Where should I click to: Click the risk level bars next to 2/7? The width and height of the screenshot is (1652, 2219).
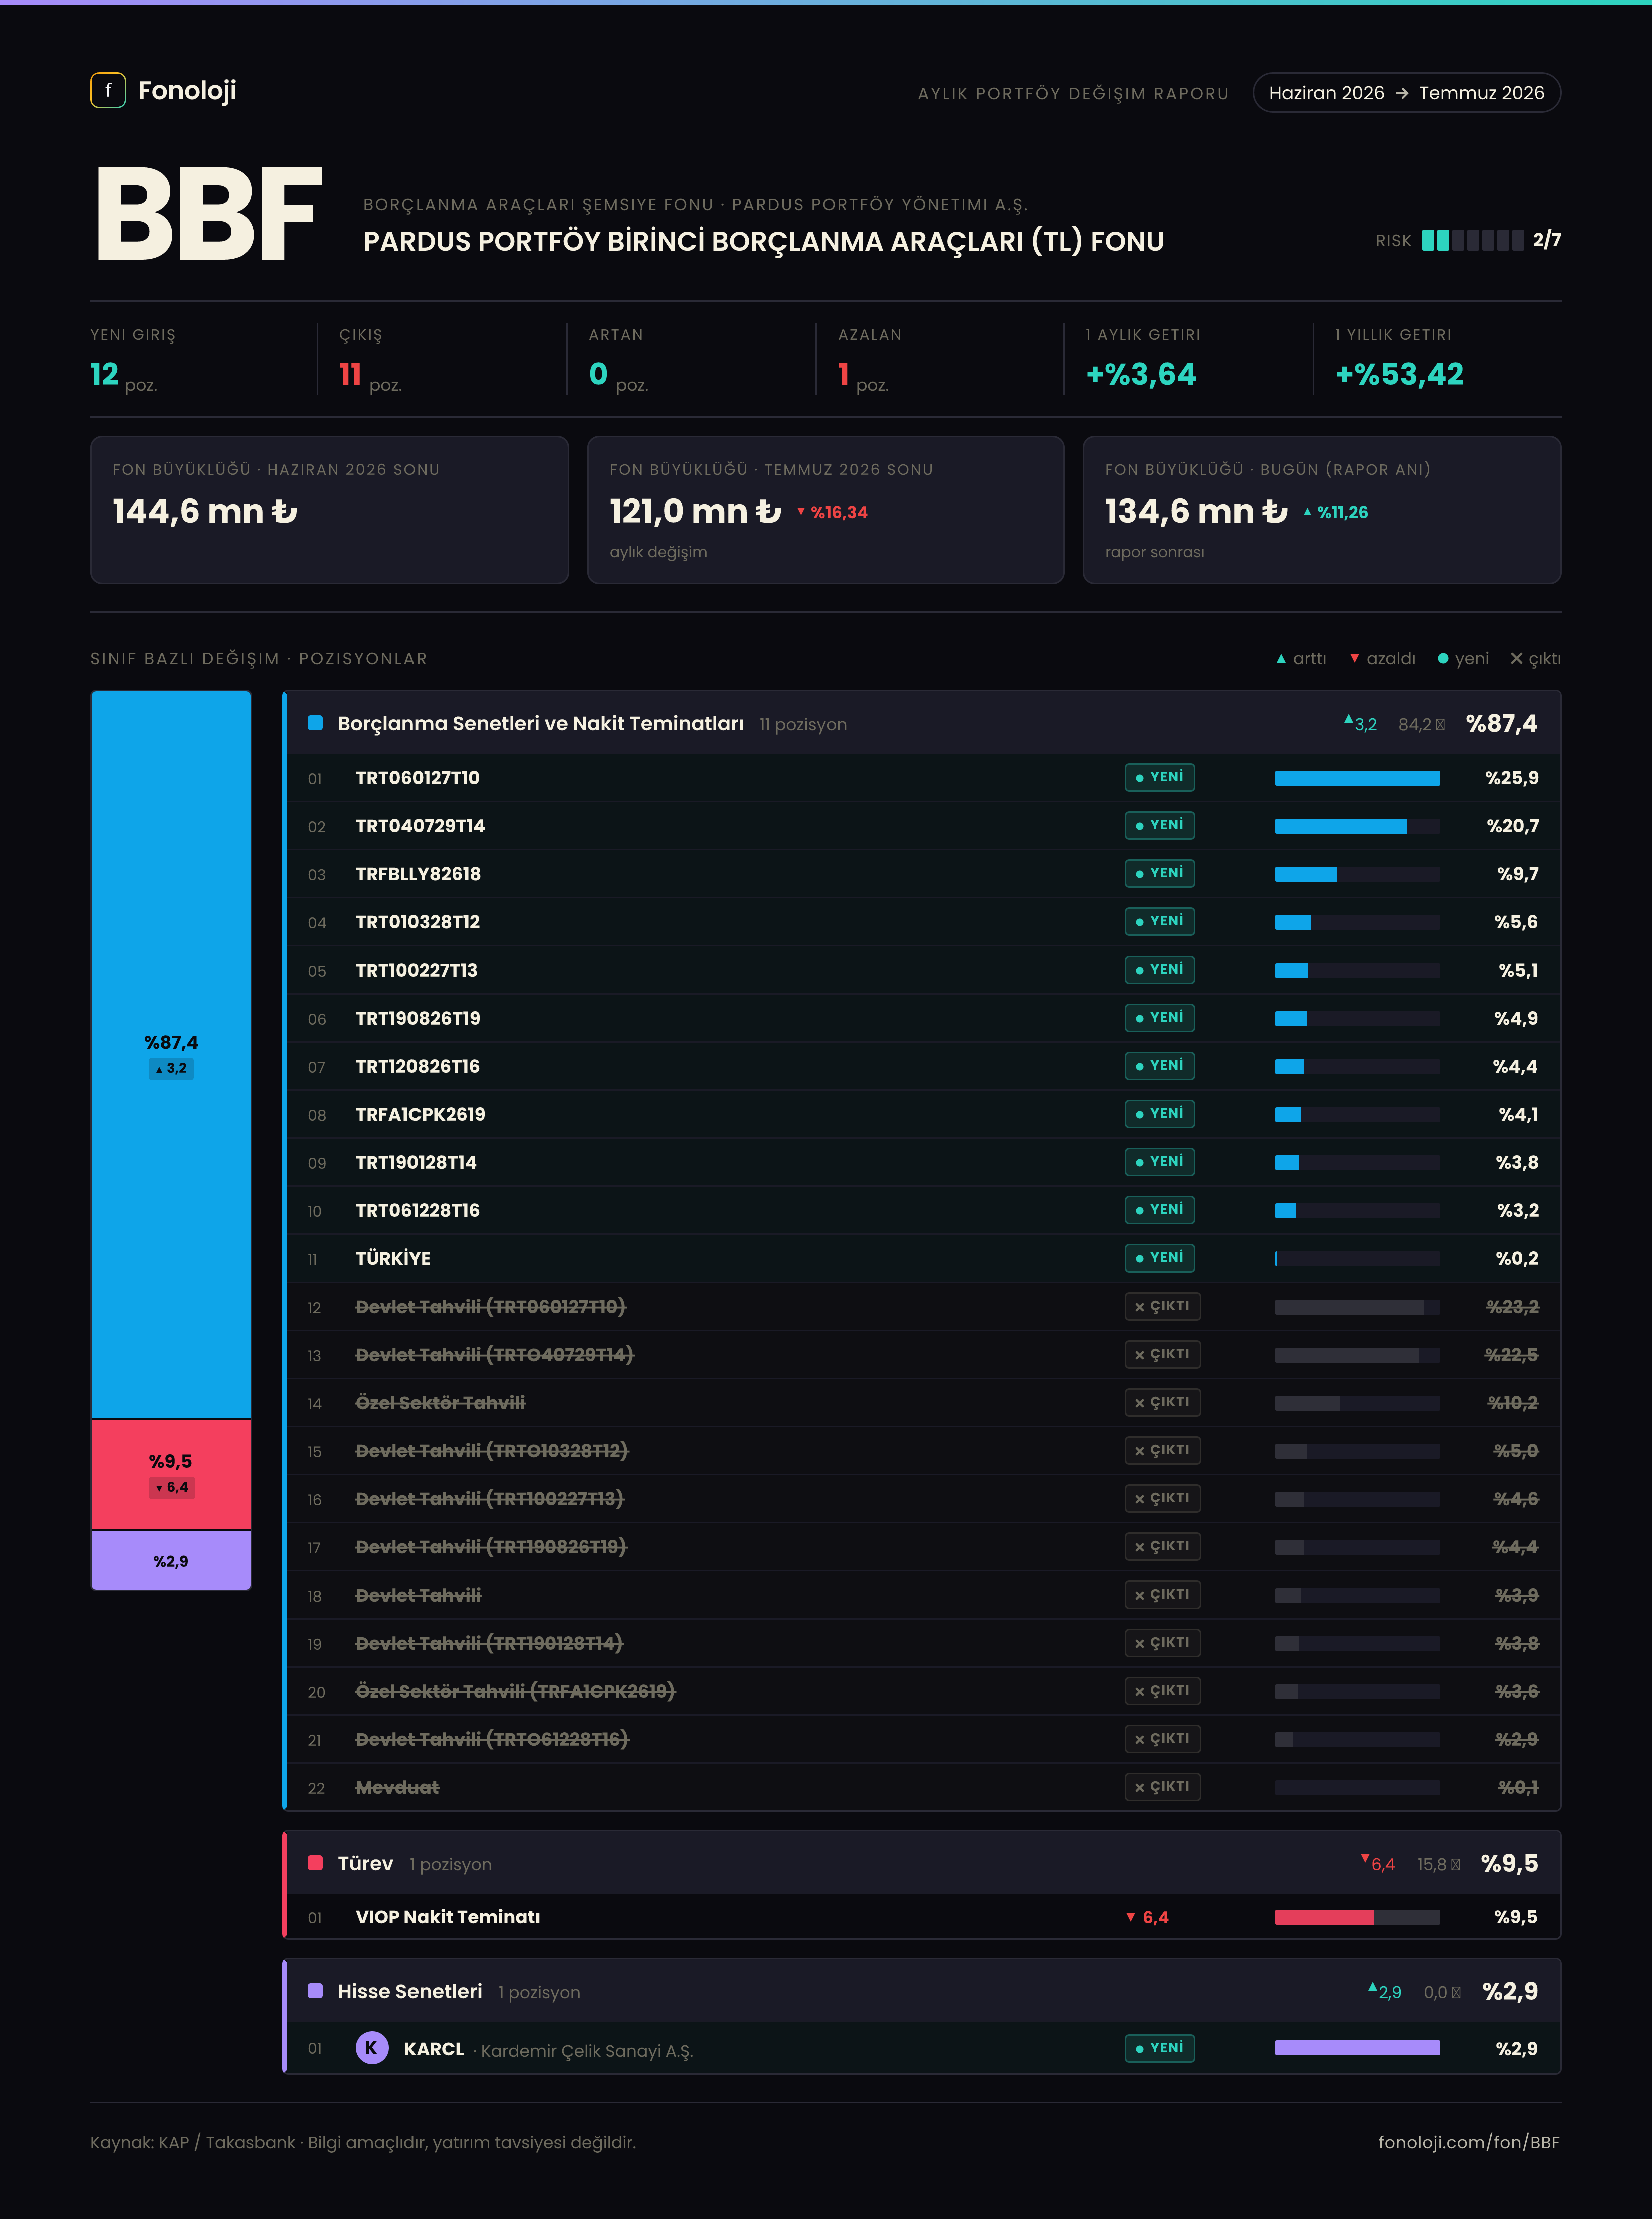[x=1473, y=240]
